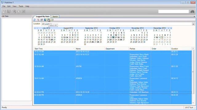Select the 02:28:43 PM session row
The image size is (197, 110).
[113, 92]
